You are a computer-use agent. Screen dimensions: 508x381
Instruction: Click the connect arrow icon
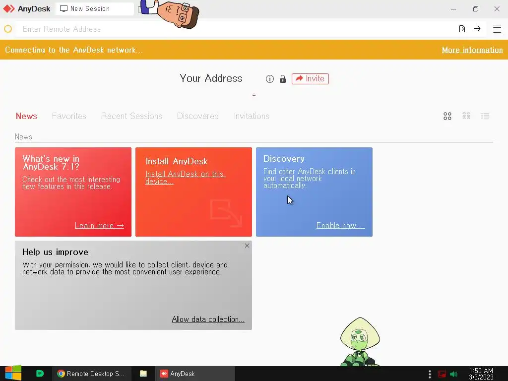coord(477,29)
